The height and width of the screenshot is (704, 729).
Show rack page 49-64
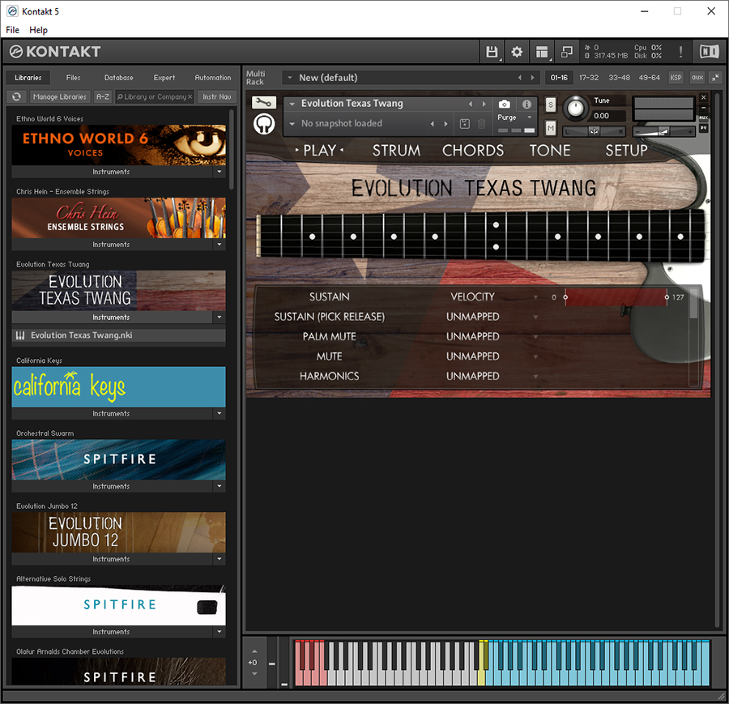(x=649, y=78)
